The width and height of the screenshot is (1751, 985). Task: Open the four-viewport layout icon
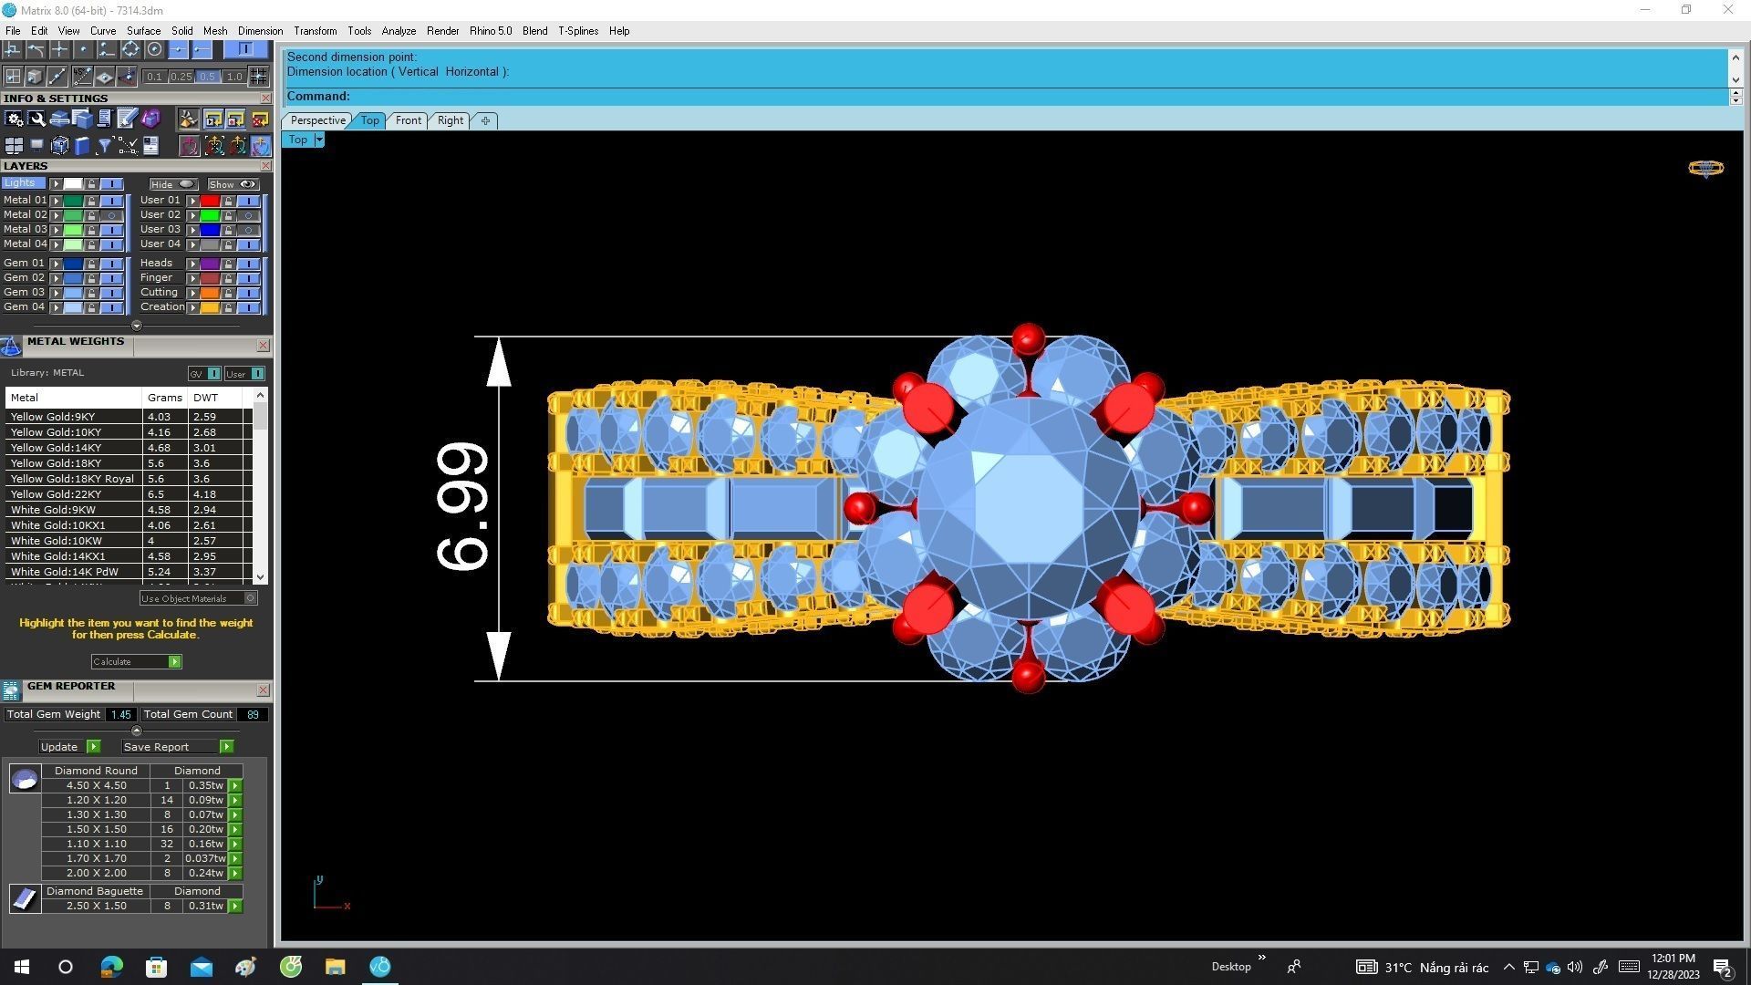14,146
